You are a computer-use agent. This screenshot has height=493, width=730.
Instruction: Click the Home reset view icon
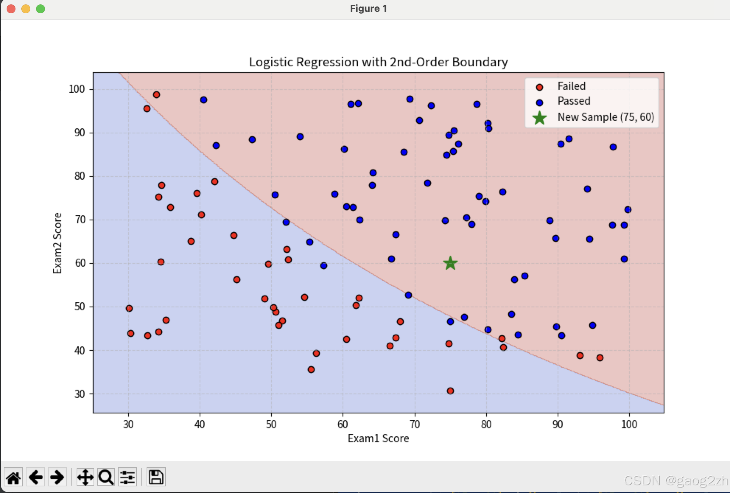[14, 478]
